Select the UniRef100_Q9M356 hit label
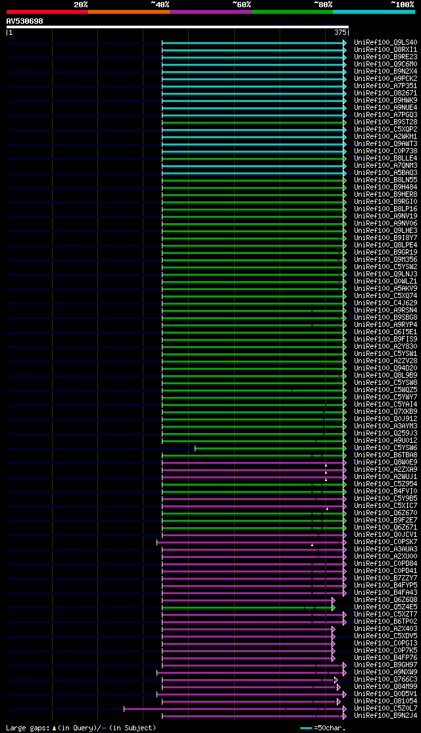This screenshot has width=421, height=733. (x=385, y=260)
